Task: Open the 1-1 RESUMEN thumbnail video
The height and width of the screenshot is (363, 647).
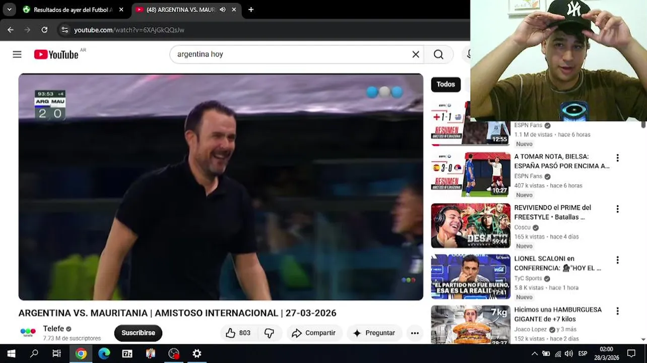Action: click(x=450, y=125)
